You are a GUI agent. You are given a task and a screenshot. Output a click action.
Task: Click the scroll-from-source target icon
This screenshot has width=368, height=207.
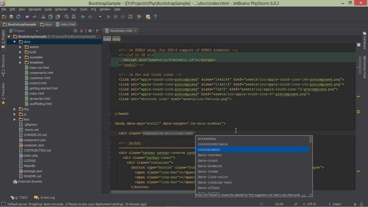75,31
